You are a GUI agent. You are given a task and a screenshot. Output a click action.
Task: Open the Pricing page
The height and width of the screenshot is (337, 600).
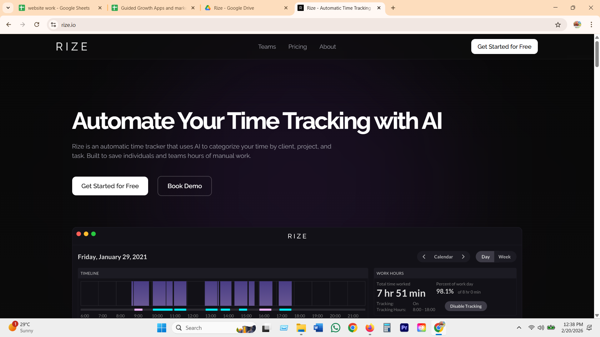[297, 46]
